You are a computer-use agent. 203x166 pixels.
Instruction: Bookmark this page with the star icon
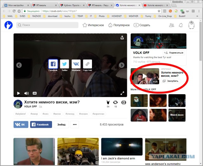[159, 11]
